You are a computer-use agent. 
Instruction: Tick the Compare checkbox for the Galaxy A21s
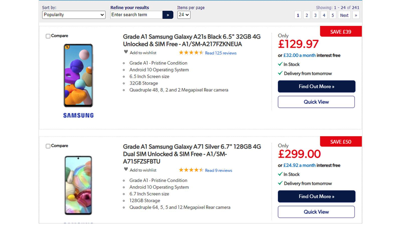[48, 36]
